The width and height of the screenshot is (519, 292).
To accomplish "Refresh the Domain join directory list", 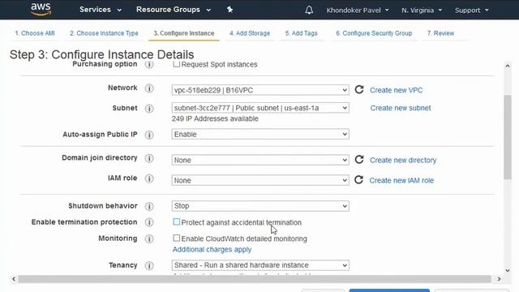I will point(359,160).
